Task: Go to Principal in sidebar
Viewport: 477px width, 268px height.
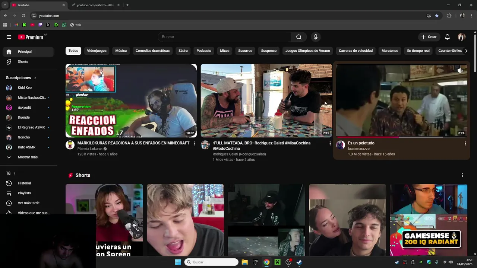Action: tap(28, 52)
